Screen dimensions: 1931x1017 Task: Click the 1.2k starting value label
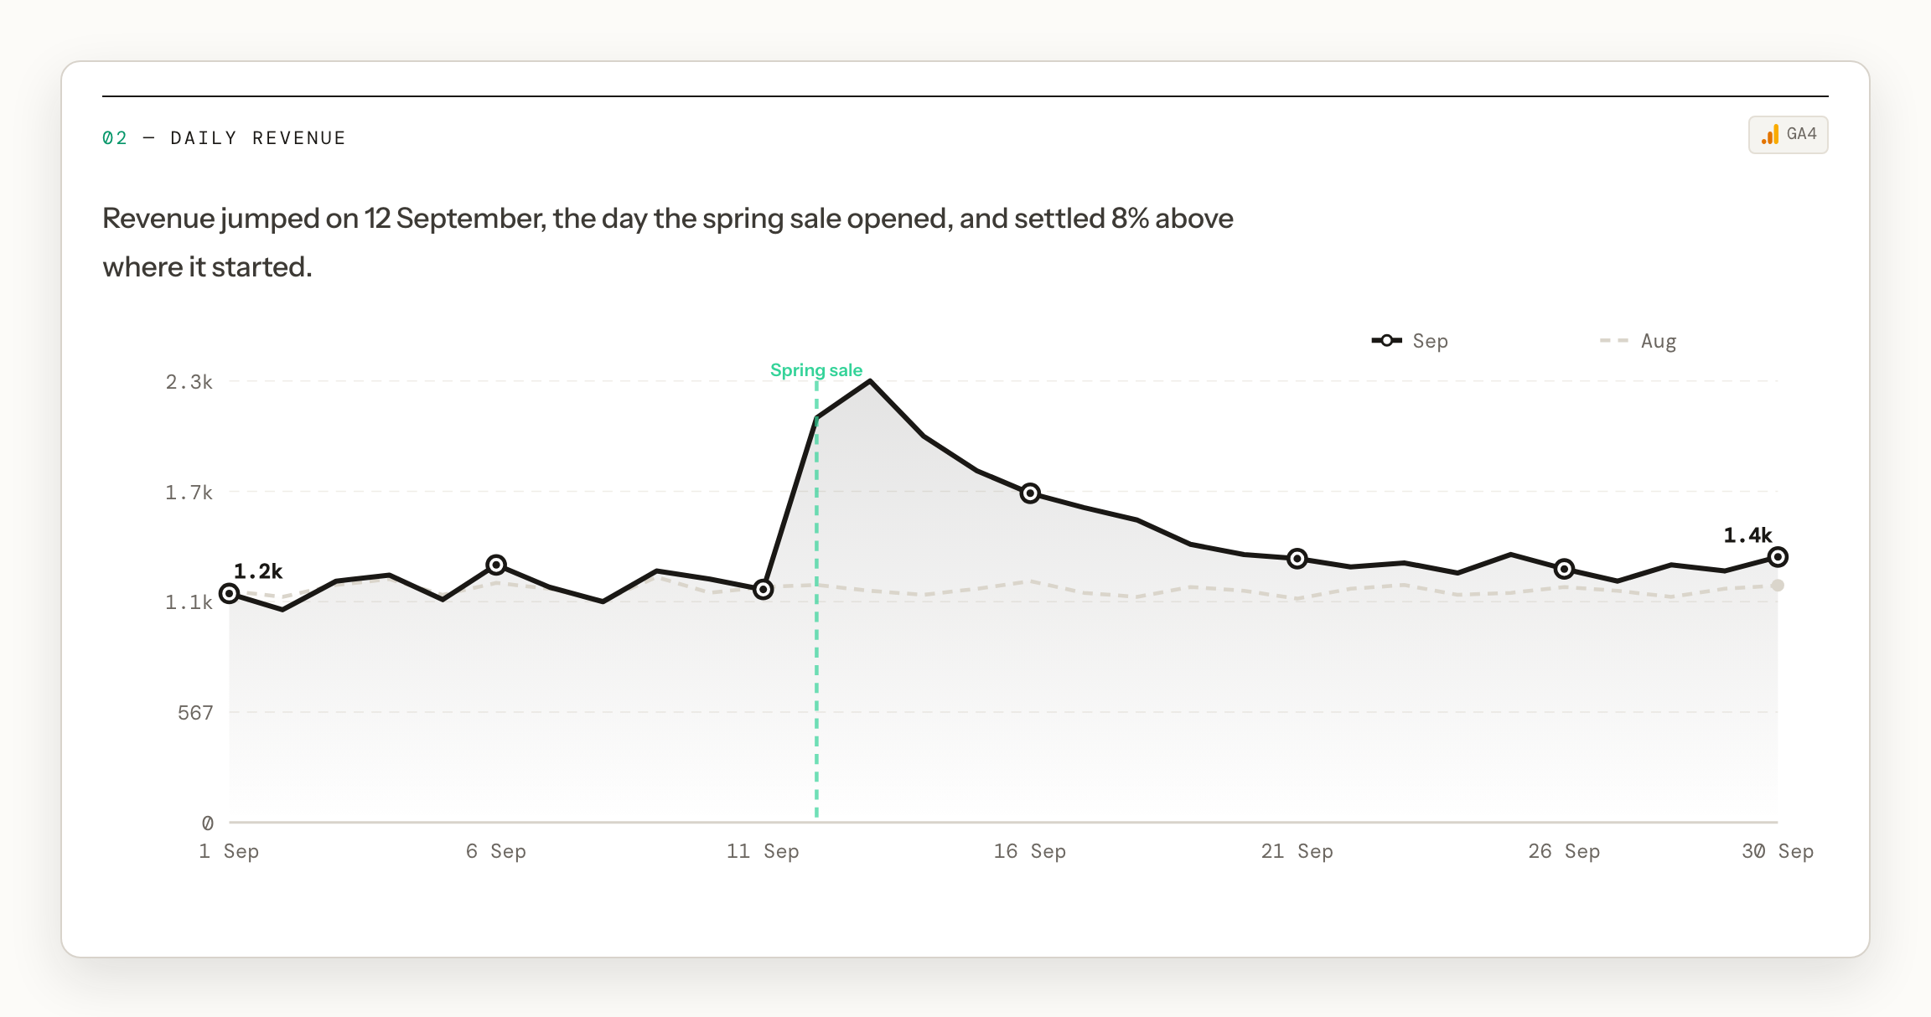258,571
